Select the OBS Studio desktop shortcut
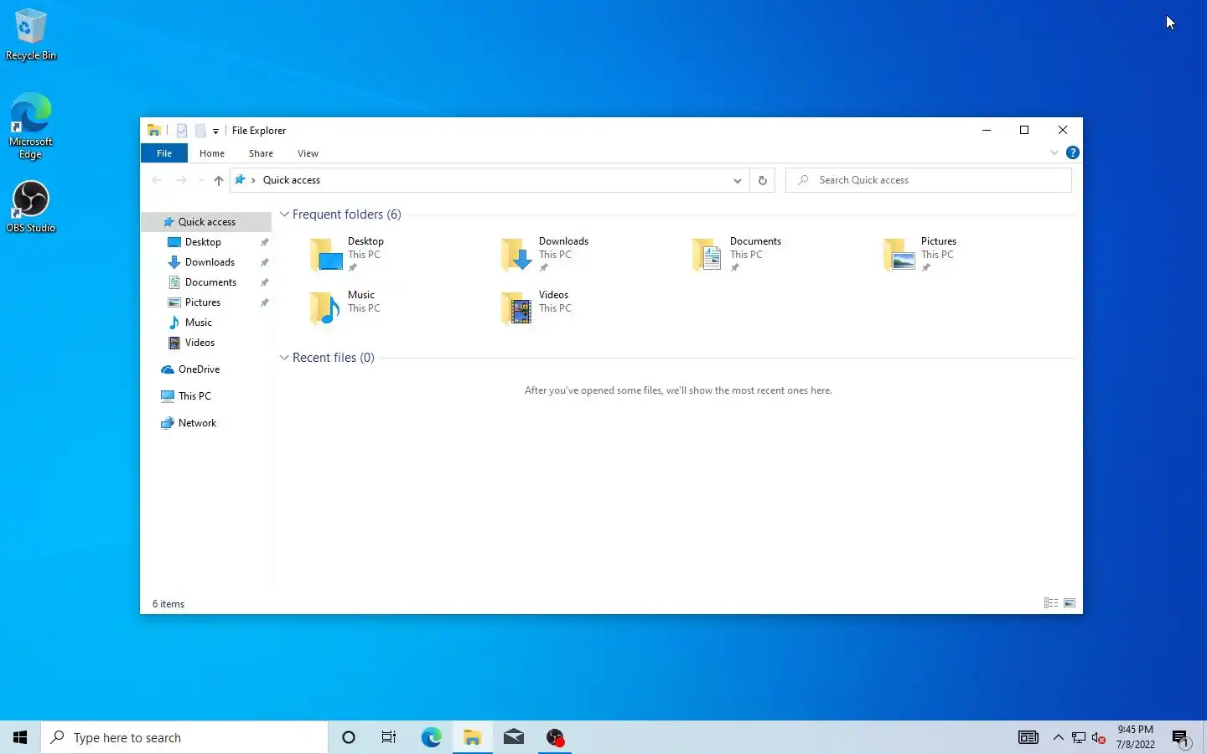 30,206
